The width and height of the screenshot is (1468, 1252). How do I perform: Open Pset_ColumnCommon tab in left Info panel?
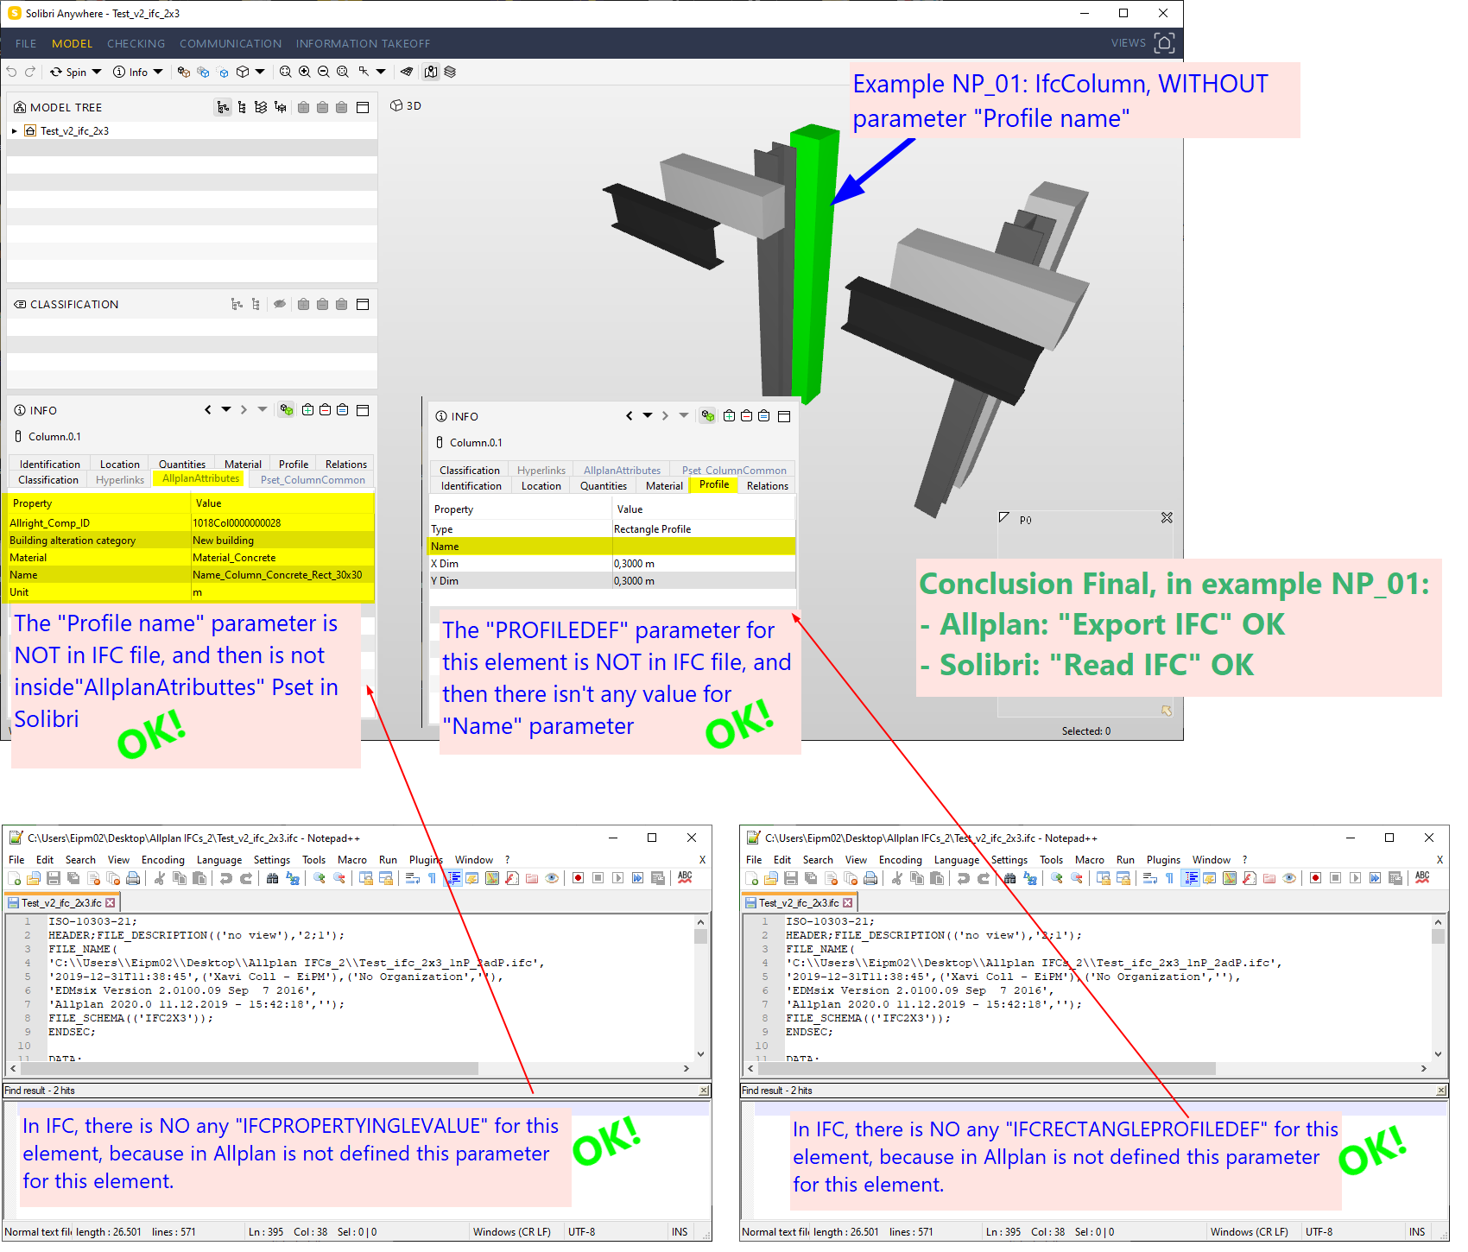click(313, 480)
